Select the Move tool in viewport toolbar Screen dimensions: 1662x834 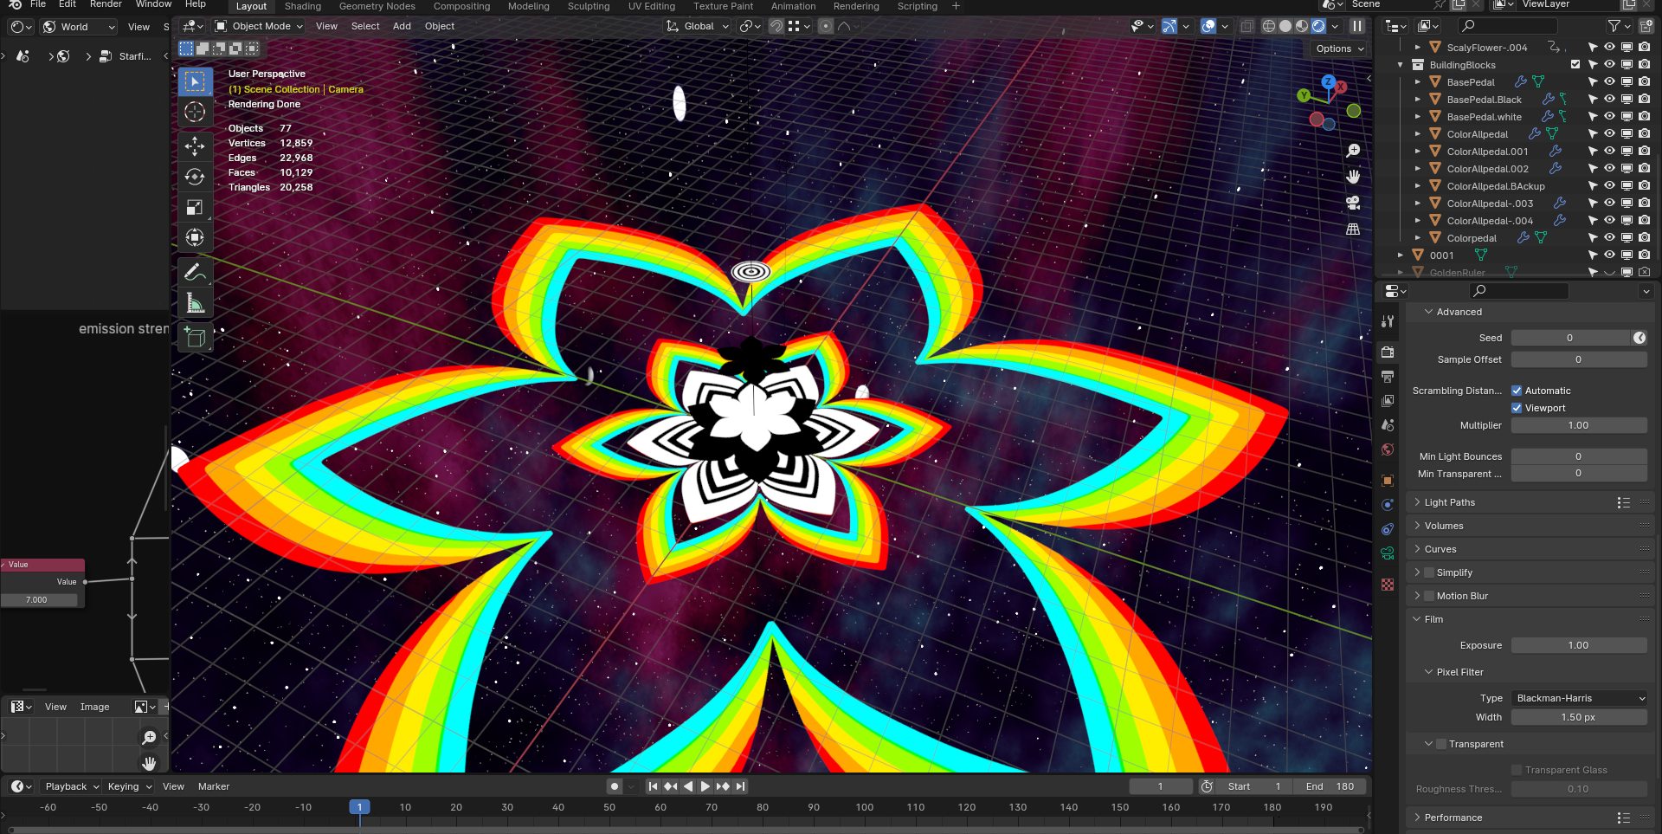point(195,145)
